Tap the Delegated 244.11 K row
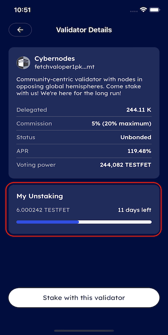 point(84,110)
